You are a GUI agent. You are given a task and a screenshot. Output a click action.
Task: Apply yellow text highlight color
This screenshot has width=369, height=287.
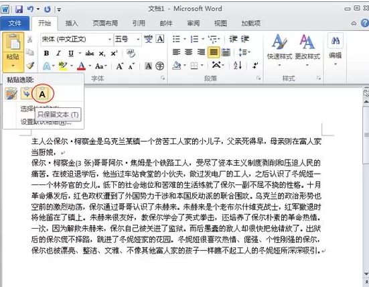tap(63, 66)
